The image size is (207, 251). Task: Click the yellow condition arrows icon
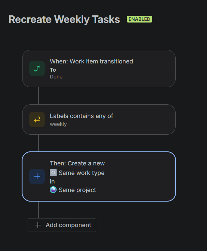[x=37, y=119]
